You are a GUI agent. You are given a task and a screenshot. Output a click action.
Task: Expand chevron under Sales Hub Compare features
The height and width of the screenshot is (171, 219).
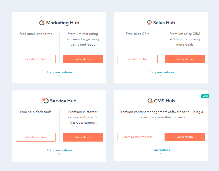coord(161,76)
